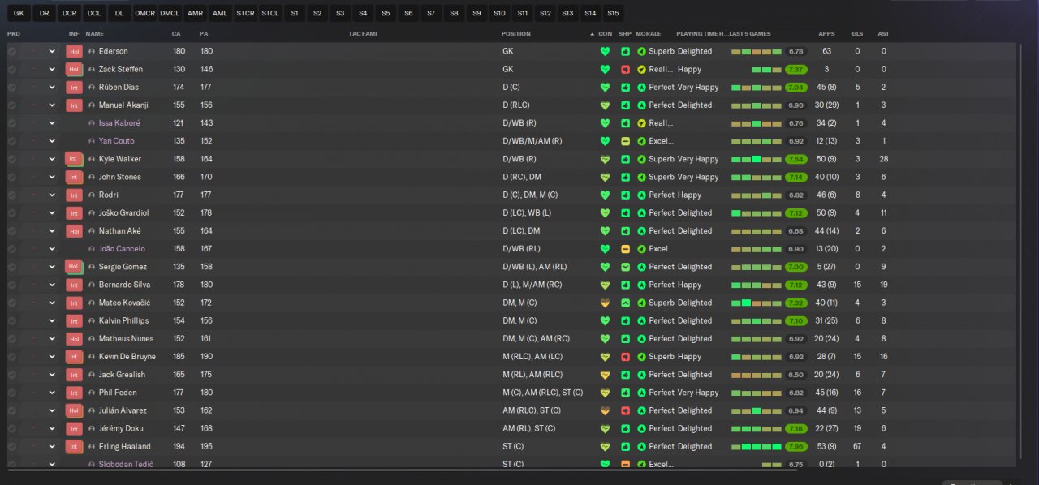1039x485 pixels.
Task: Sort players by the MORALE column header
Action: [x=648, y=34]
